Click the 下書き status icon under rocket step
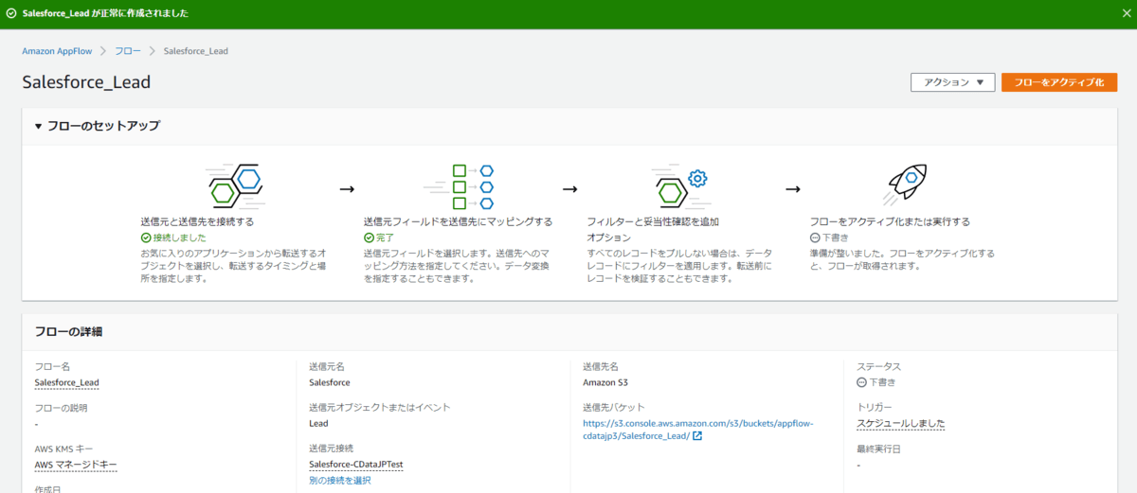 815,238
